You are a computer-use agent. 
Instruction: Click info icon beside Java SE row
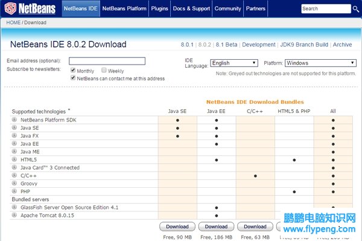coord(14,127)
